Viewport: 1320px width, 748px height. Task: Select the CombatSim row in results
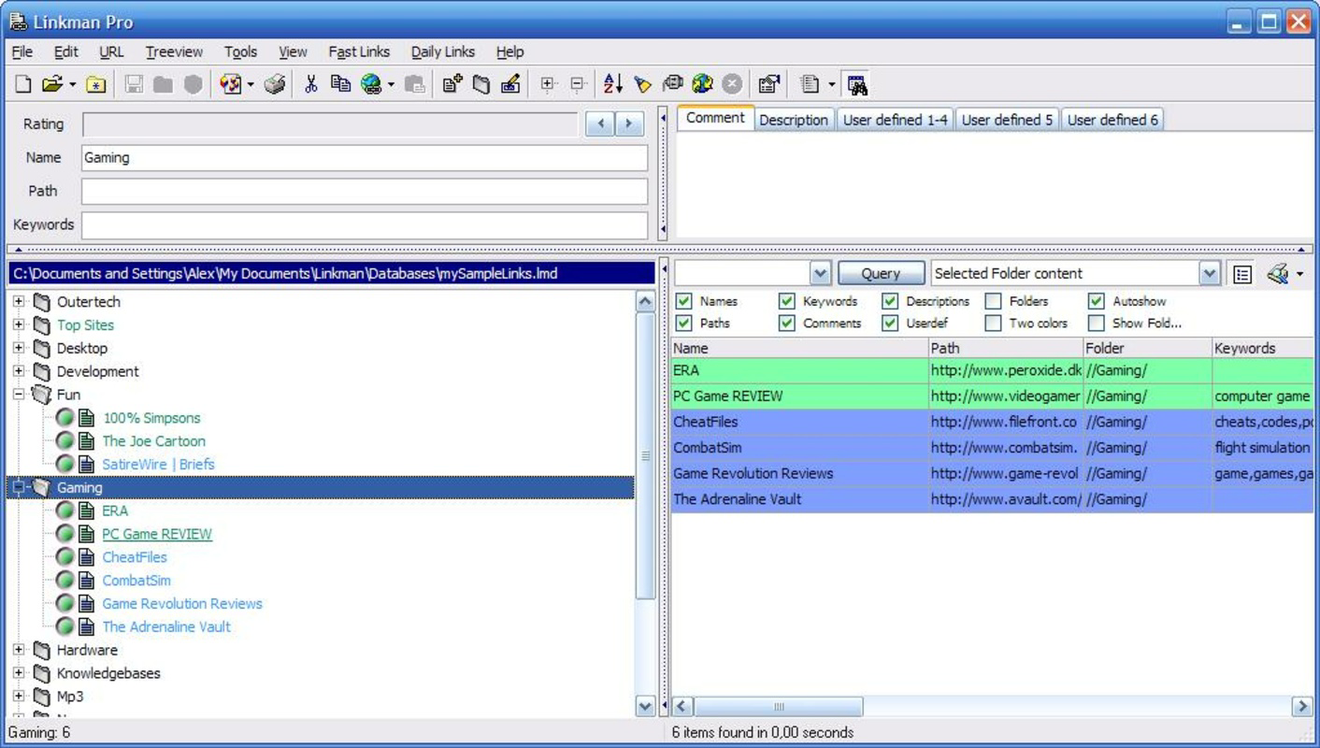click(992, 448)
